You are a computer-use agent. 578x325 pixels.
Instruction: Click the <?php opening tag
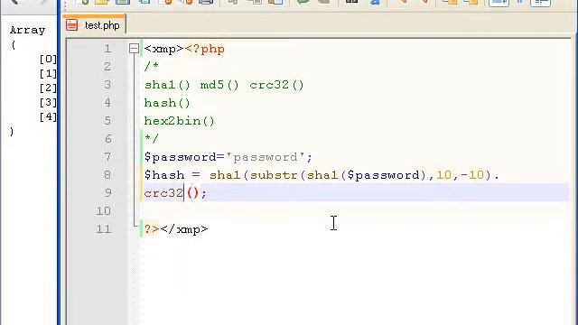[x=205, y=49]
